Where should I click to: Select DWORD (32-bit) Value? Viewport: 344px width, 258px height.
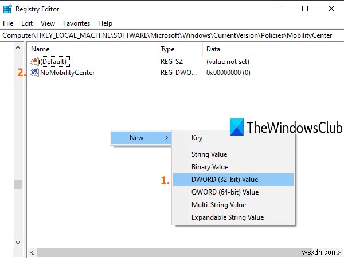[233, 180]
